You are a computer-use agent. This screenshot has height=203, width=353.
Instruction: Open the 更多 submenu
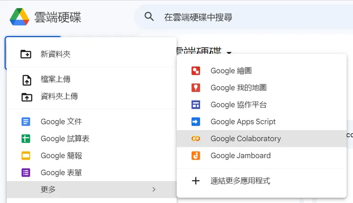point(92,190)
